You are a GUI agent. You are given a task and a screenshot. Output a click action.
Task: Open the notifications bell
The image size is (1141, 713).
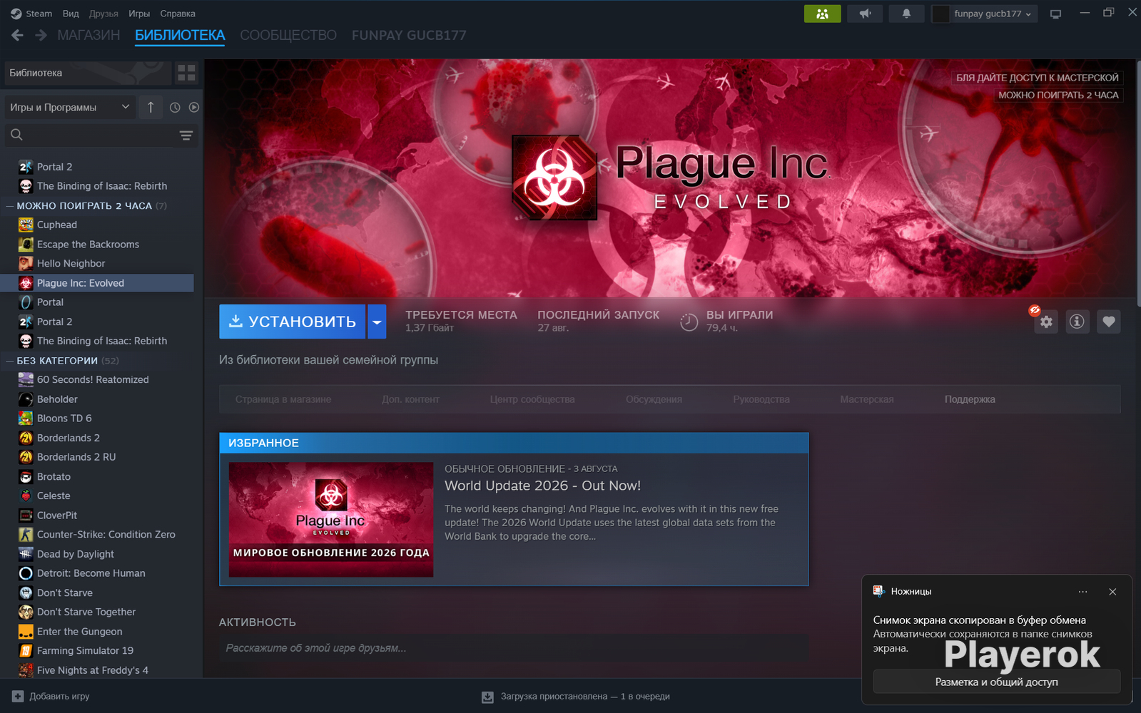[x=906, y=14]
